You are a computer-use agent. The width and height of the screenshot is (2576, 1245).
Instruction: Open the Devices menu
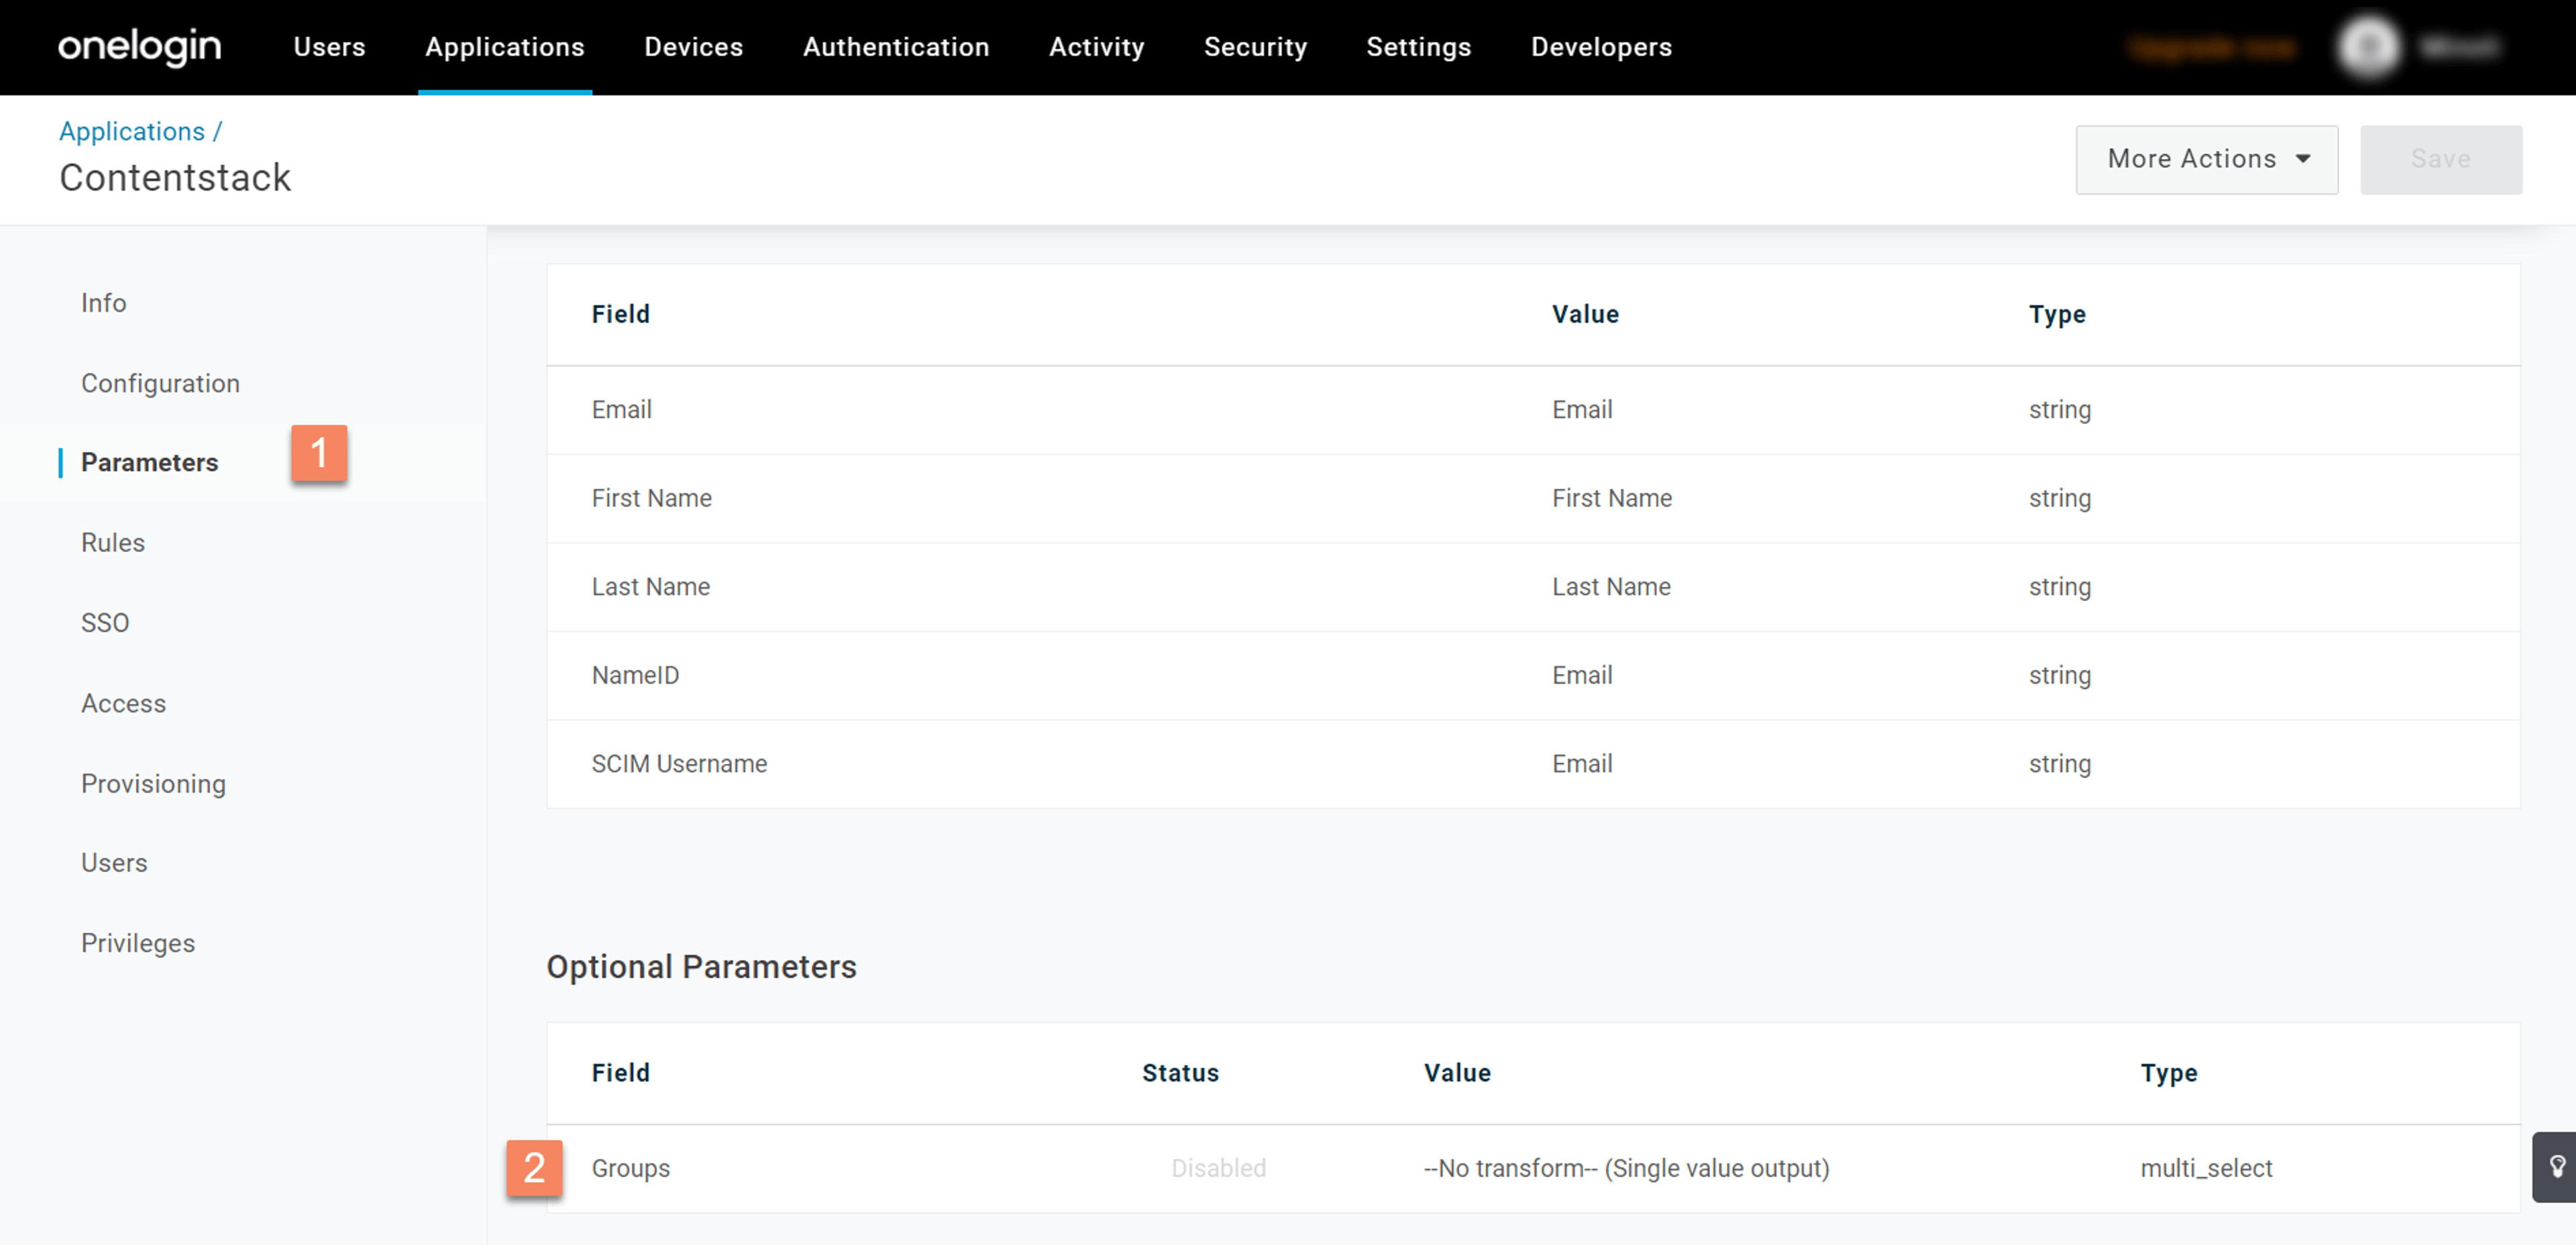tap(694, 47)
